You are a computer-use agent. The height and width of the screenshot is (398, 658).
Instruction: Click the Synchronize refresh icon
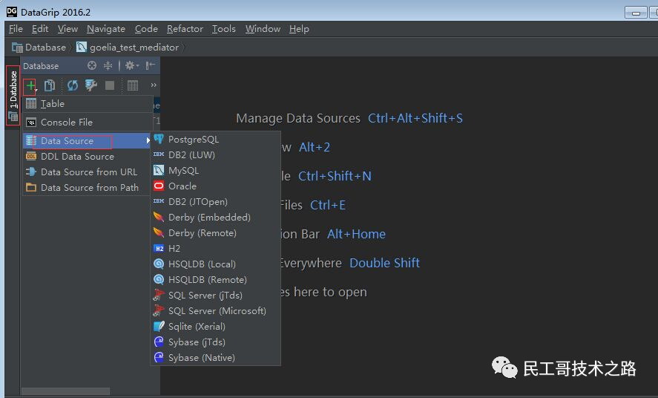click(x=73, y=85)
